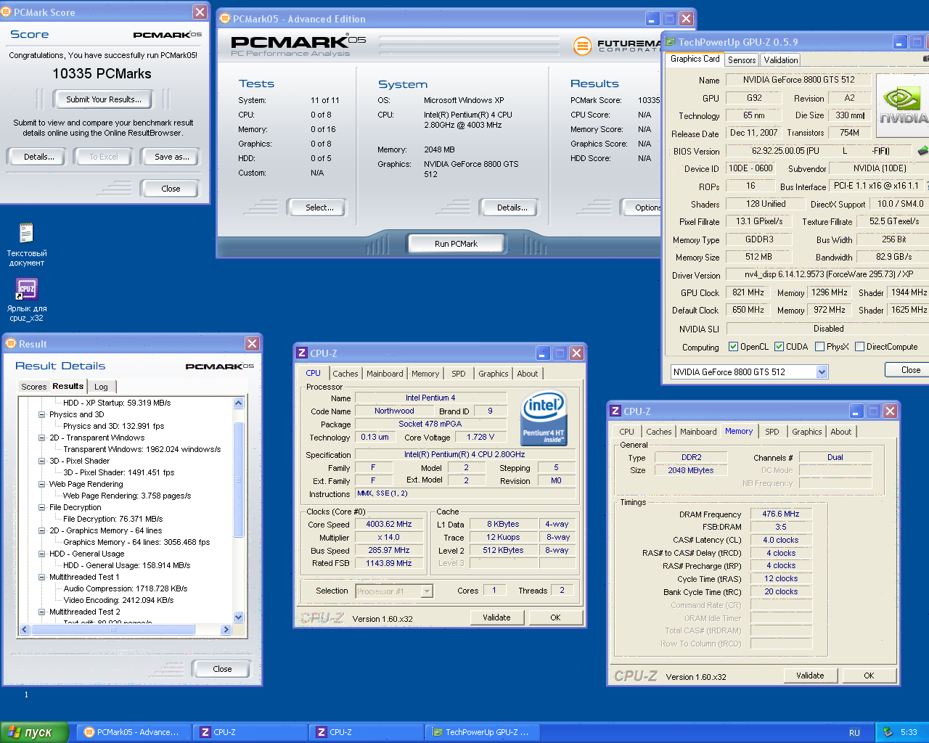This screenshot has width=929, height=743.
Task: Collapse the 2D - Transparent Windows node
Action: (x=41, y=438)
